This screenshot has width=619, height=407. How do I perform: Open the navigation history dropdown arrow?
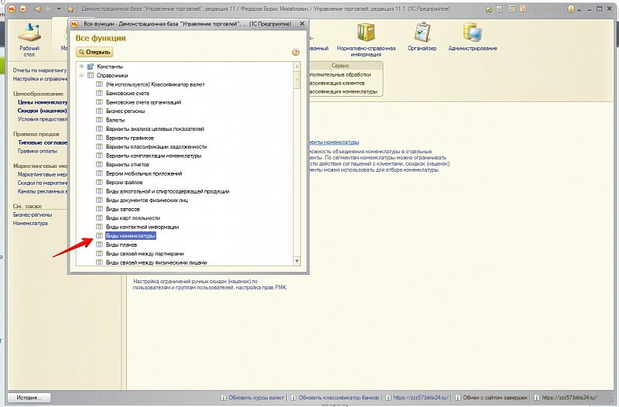click(x=59, y=9)
